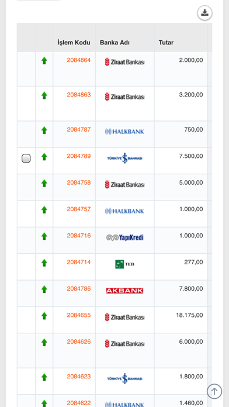229x407 pixels.
Task: Open transaction code 2084786
Action: pos(79,289)
